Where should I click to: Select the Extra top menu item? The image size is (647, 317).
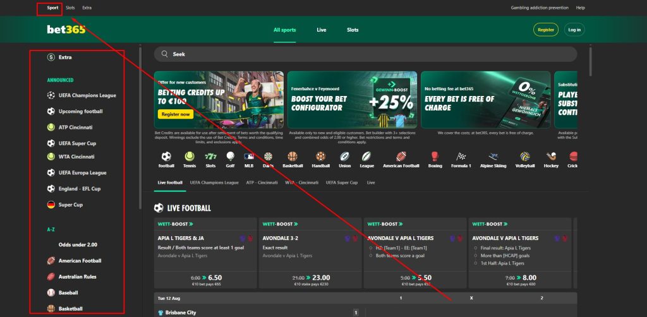tap(87, 8)
